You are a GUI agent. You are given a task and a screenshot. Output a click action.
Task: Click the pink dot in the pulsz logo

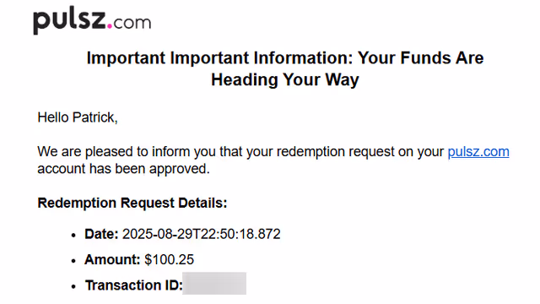pyautogui.click(x=110, y=25)
